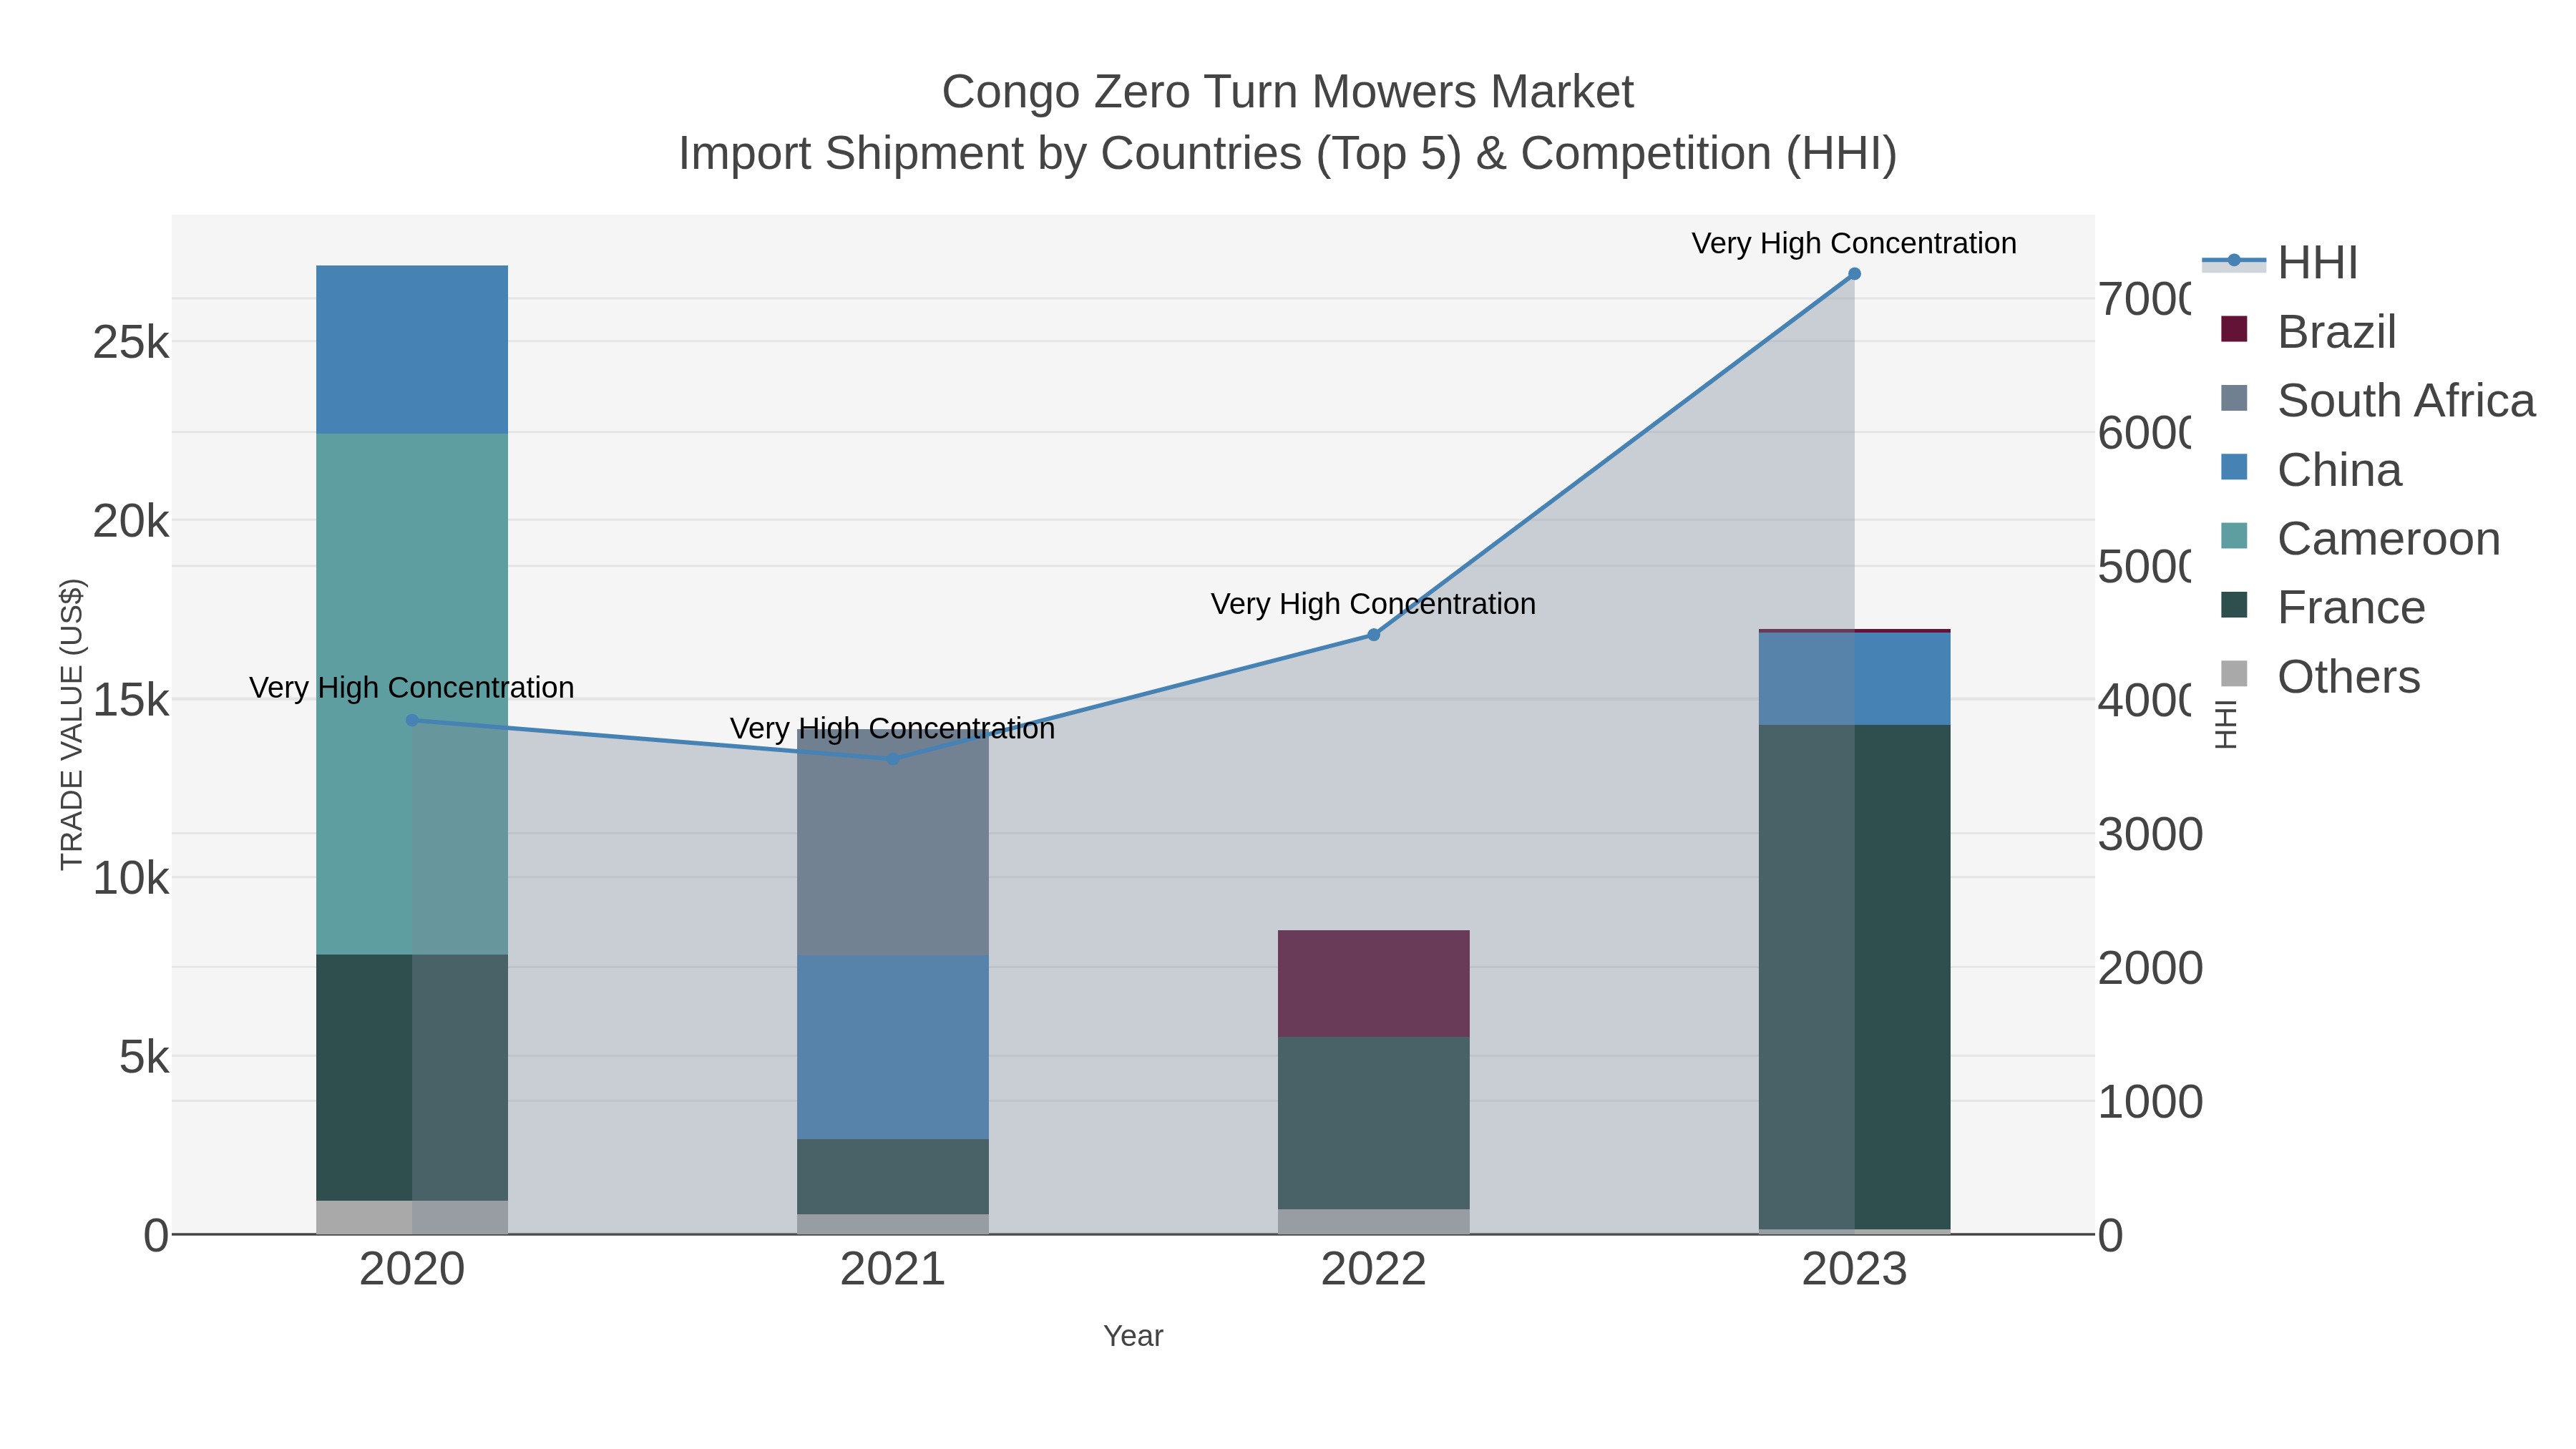Select the France segment of the 2020 bar

[412, 1078]
